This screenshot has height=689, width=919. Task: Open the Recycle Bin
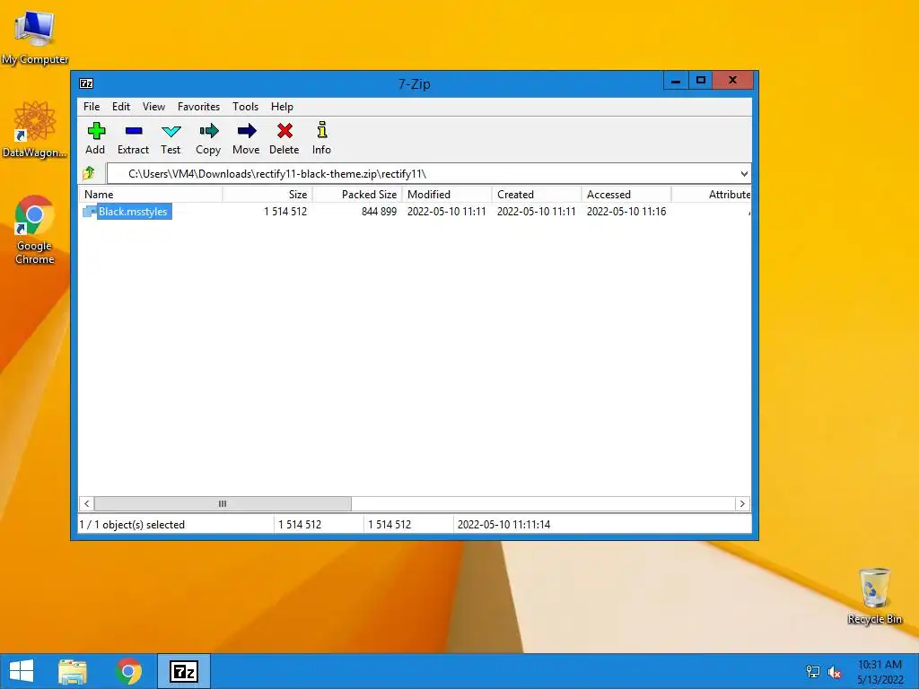click(x=874, y=596)
